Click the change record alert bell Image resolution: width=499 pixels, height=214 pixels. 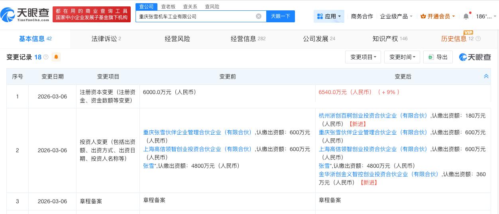coord(56,57)
